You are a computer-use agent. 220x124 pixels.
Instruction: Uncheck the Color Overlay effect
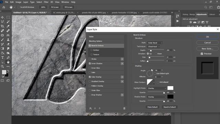(x=90, y=77)
